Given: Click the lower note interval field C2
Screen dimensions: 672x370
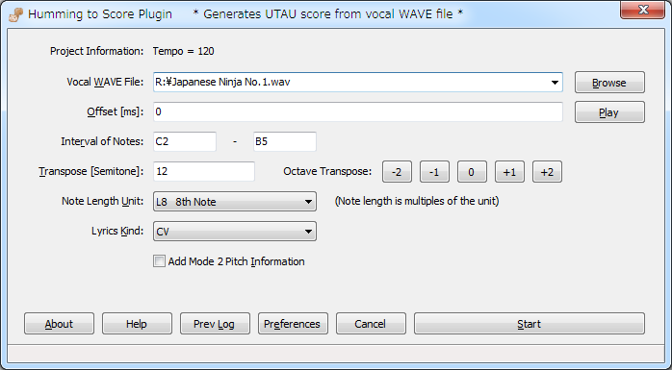Looking at the screenshot, I should [185, 141].
